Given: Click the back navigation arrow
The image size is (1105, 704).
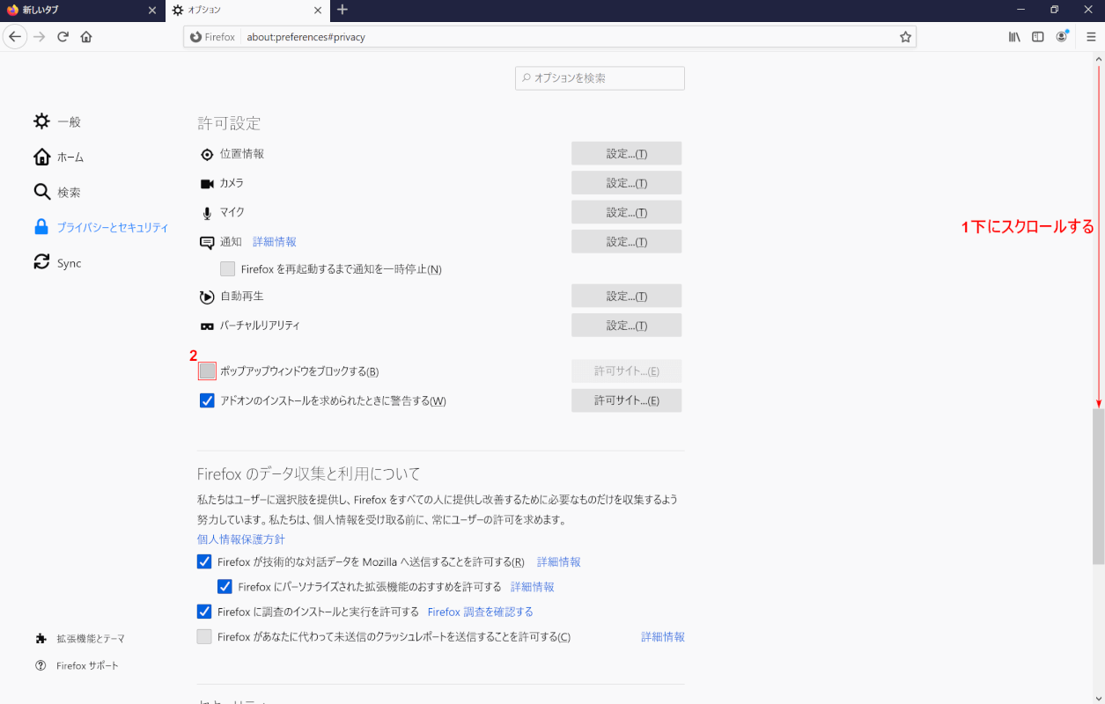Looking at the screenshot, I should (x=15, y=37).
